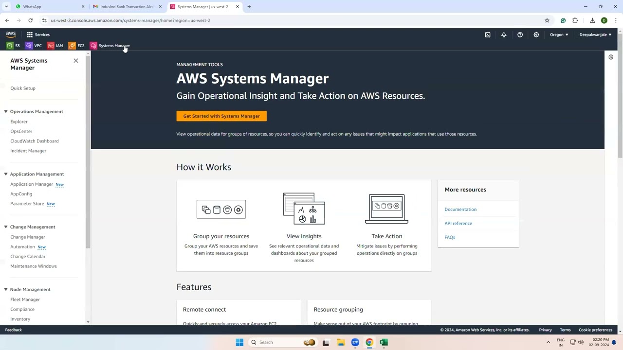Open the Privacy footer link
The image size is (623, 350).
[x=545, y=330]
